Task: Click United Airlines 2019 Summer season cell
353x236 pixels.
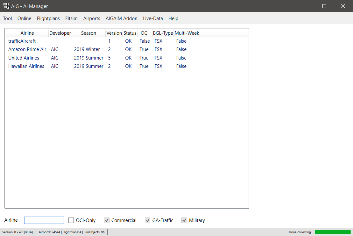Action: click(89, 58)
